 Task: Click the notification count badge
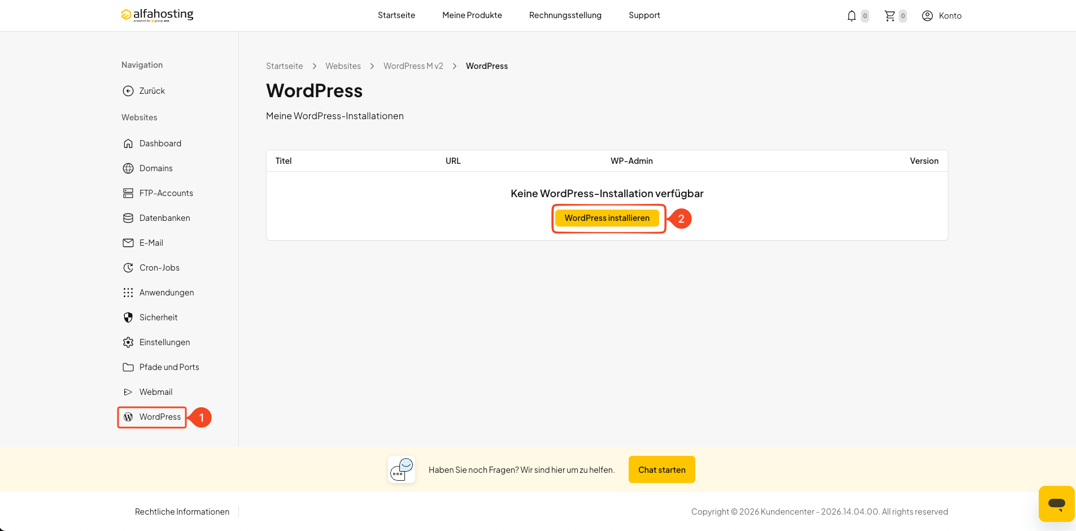pos(865,16)
